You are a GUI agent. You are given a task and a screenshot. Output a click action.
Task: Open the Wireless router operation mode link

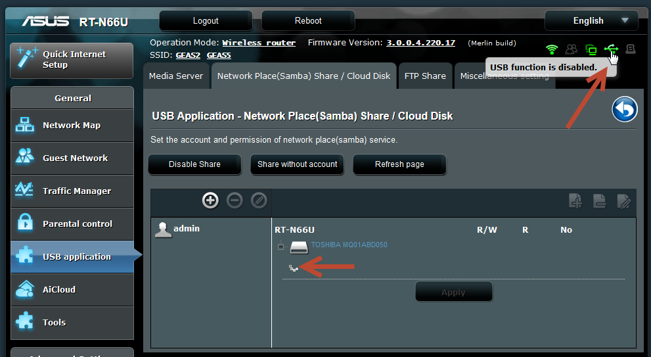(259, 43)
